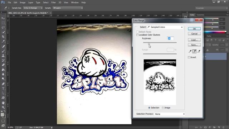Click the Load... button

pos(194,40)
